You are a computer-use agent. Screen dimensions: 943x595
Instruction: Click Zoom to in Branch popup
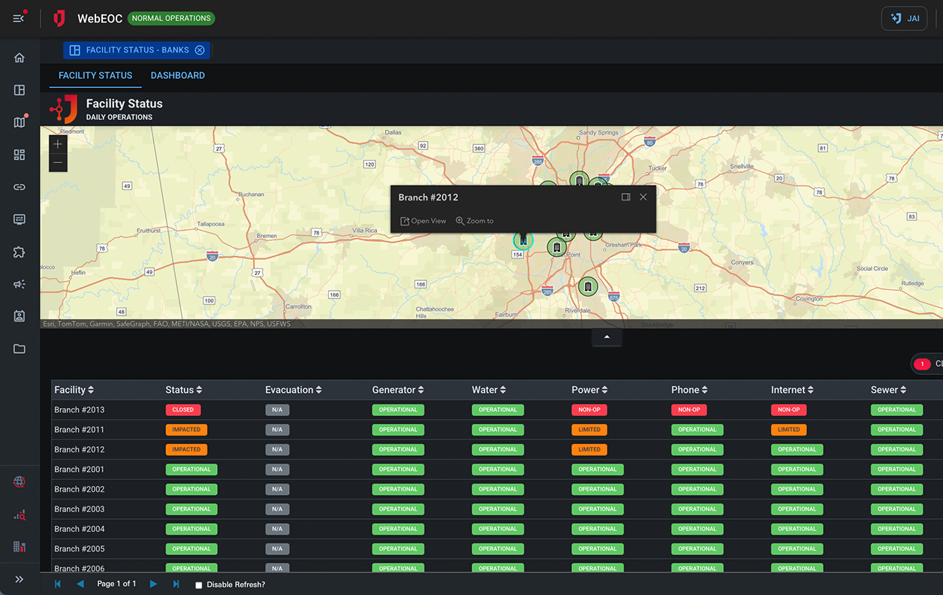[475, 221]
